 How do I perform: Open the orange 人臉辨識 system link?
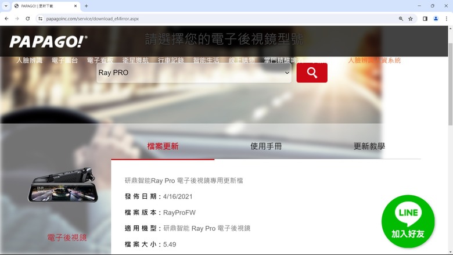374,60
